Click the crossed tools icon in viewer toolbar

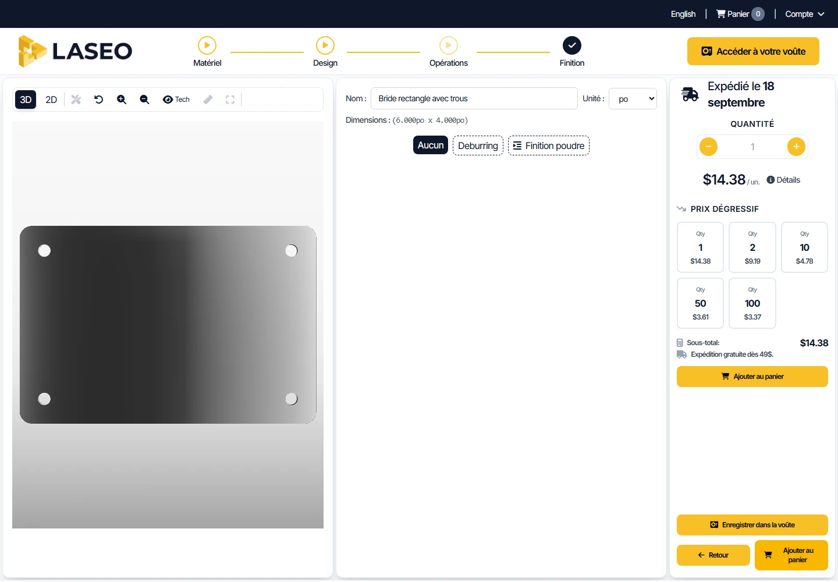coord(76,100)
